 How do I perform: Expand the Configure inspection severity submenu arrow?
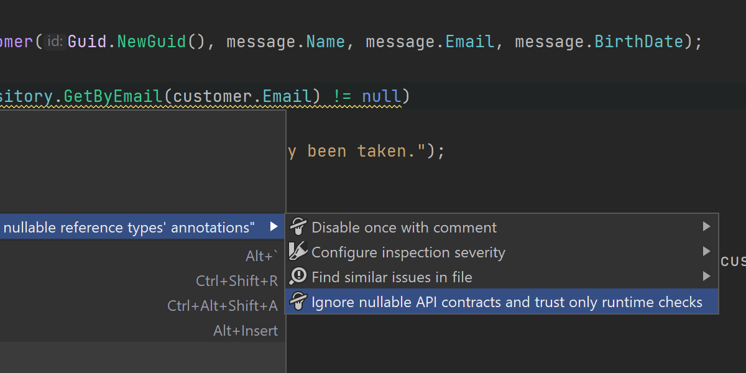pyautogui.click(x=706, y=252)
